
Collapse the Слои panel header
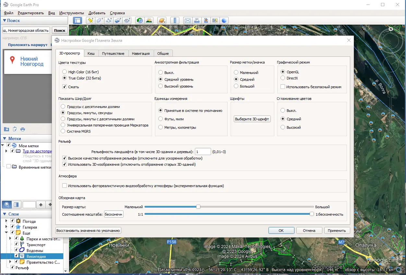coord(5,214)
